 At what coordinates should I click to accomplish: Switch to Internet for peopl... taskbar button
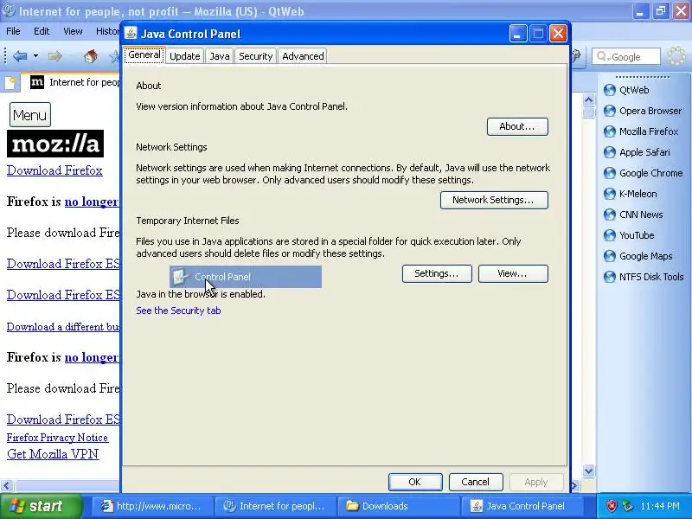pos(275,506)
